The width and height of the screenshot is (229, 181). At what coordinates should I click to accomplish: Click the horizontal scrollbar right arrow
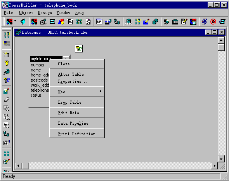(x=214, y=165)
